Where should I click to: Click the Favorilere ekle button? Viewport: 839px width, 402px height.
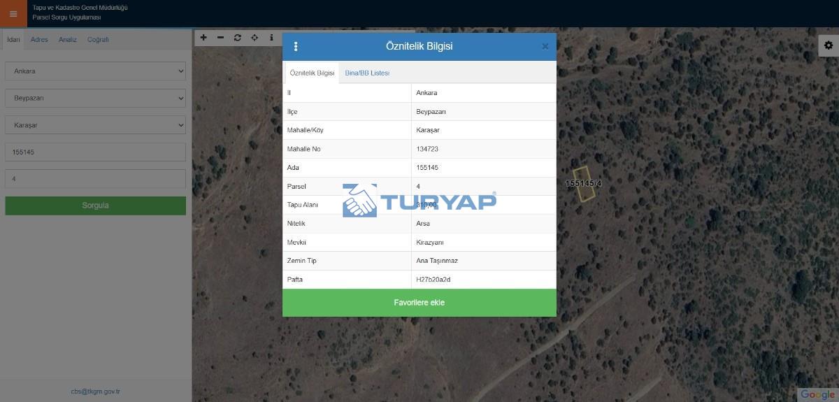pyautogui.click(x=419, y=303)
